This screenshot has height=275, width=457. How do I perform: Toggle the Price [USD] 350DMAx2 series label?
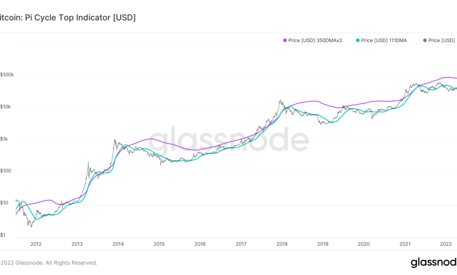click(x=315, y=40)
